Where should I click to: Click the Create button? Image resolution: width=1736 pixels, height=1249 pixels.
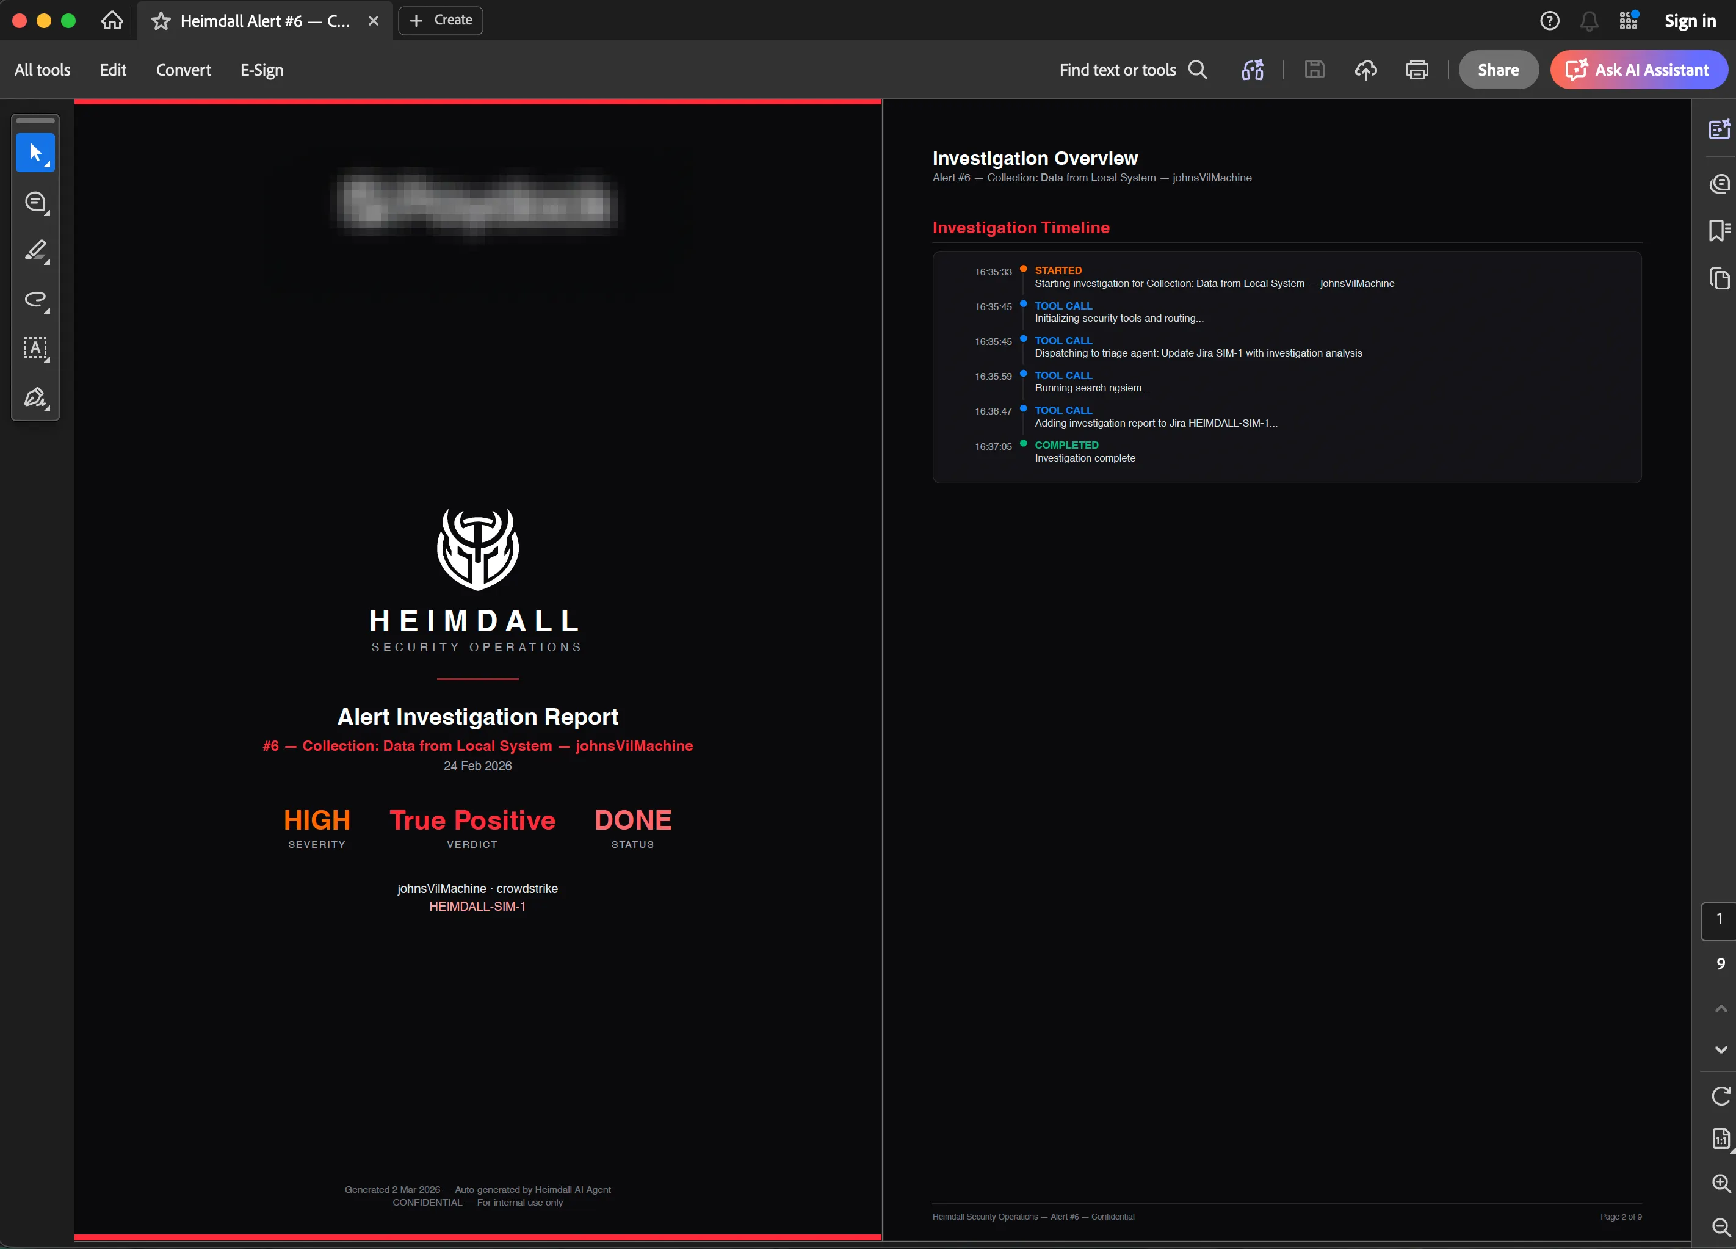coord(441,20)
